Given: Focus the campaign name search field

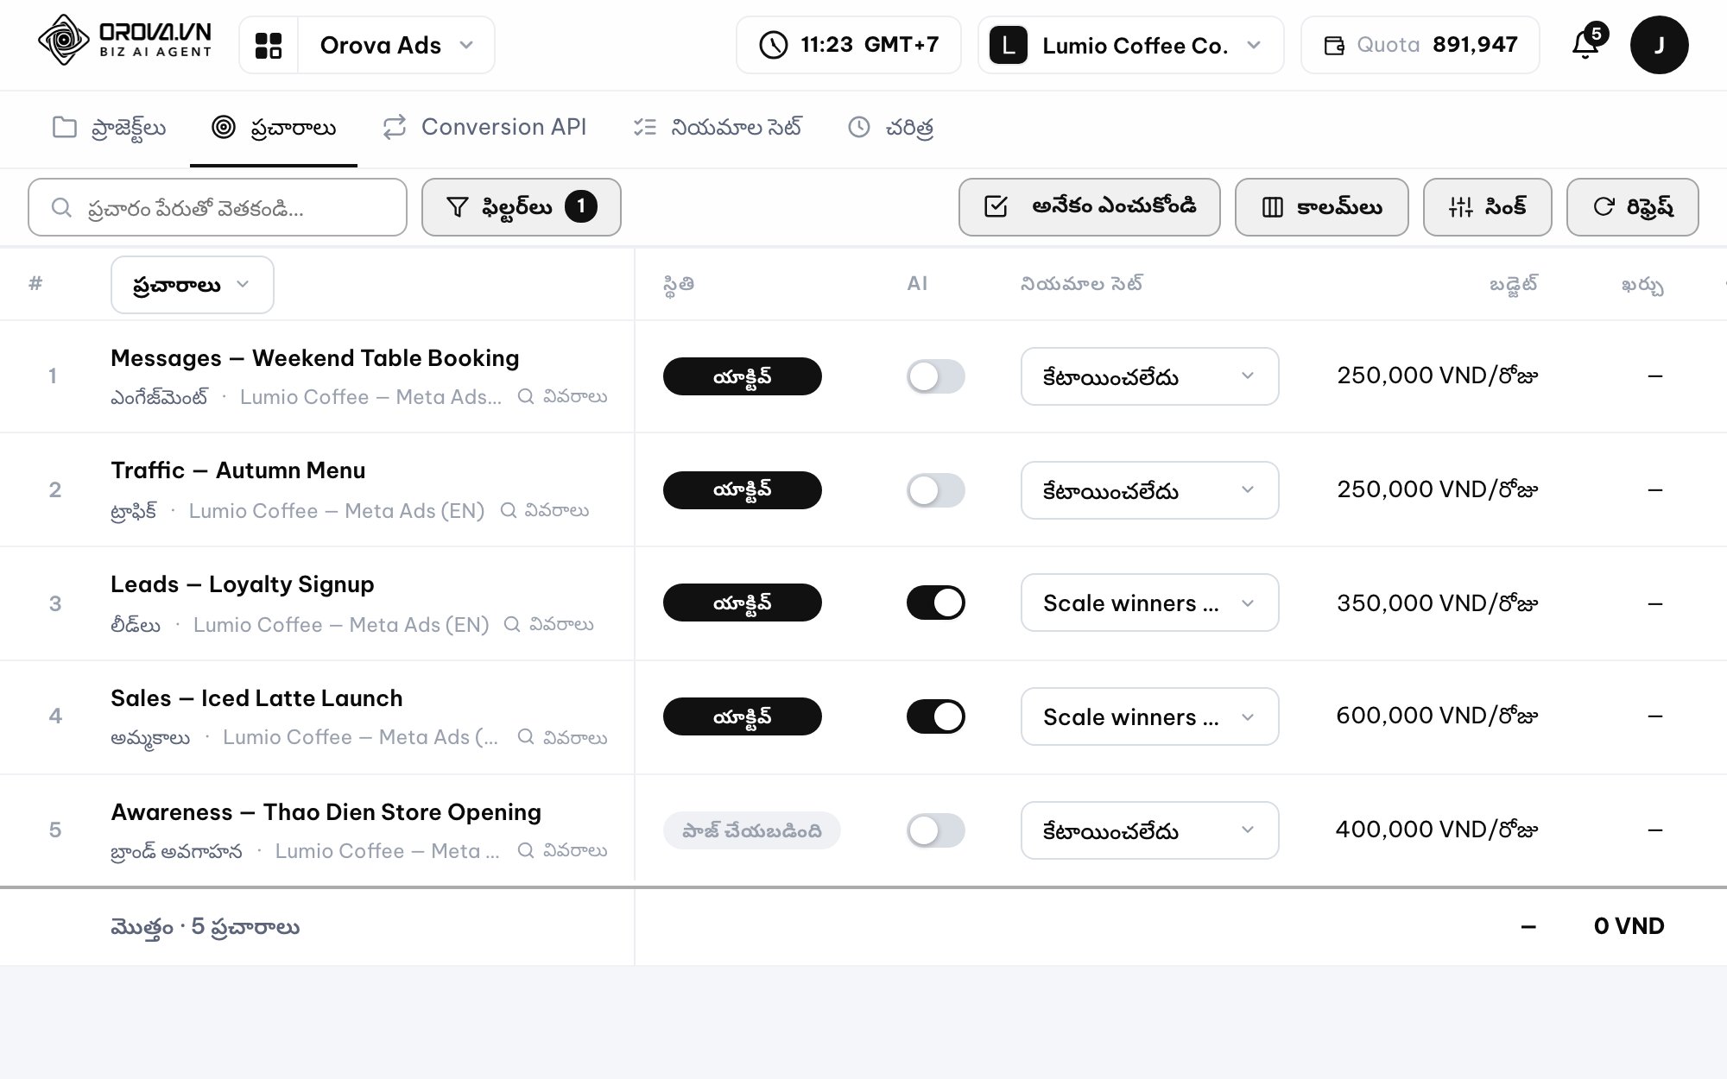Looking at the screenshot, I should (218, 207).
